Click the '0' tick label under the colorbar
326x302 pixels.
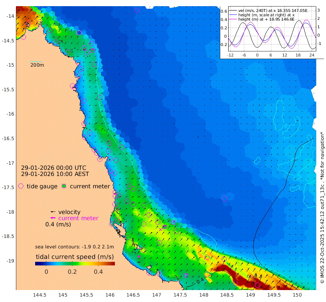pos(46,272)
